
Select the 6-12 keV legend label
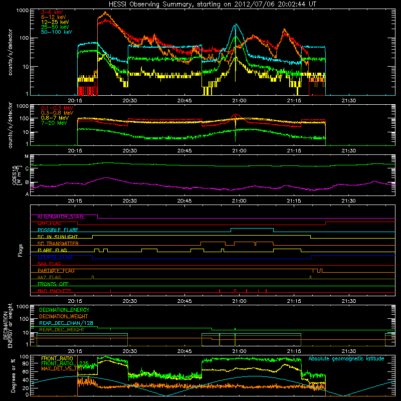point(54,17)
